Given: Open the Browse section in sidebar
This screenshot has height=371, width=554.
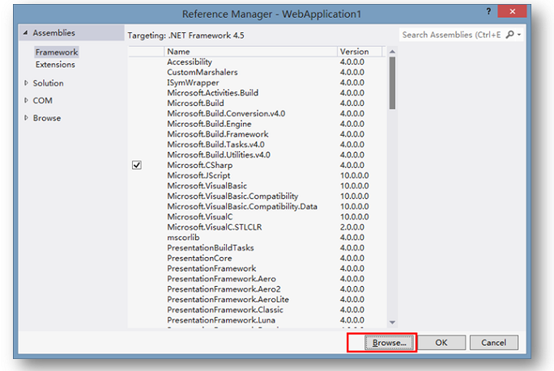Looking at the screenshot, I should click(x=47, y=118).
